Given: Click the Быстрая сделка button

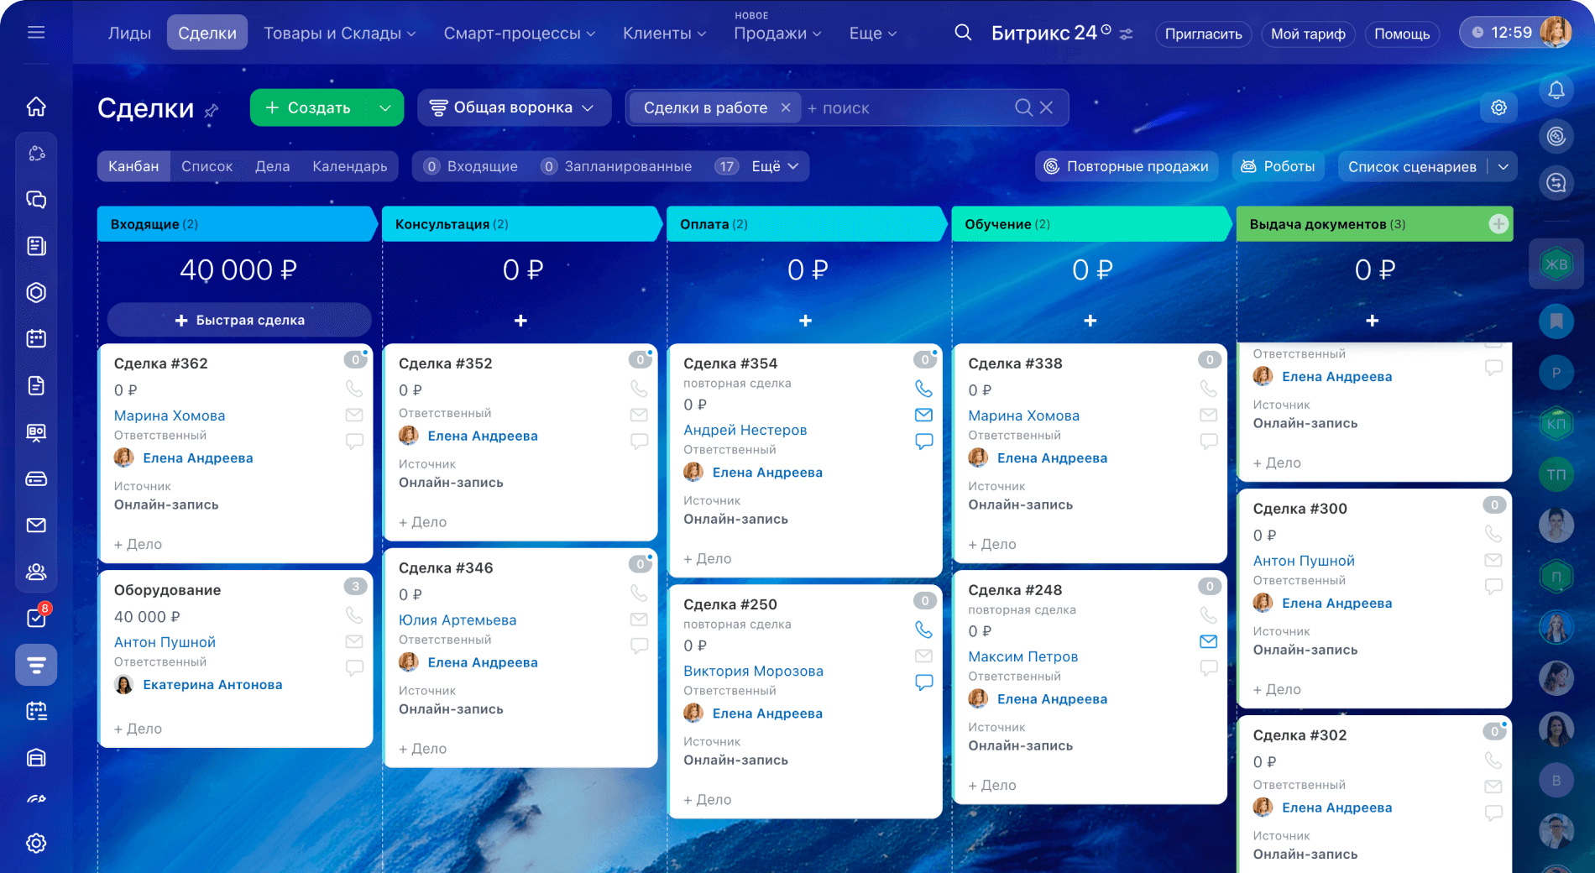Looking at the screenshot, I should pyautogui.click(x=239, y=320).
